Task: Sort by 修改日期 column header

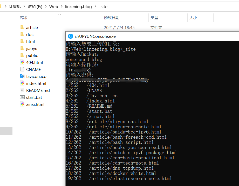Action: [x=112, y=18]
